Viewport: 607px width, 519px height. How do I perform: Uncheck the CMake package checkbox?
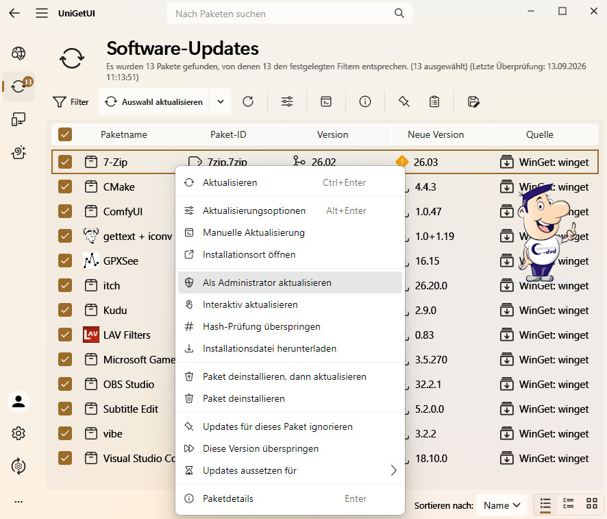[x=65, y=186]
